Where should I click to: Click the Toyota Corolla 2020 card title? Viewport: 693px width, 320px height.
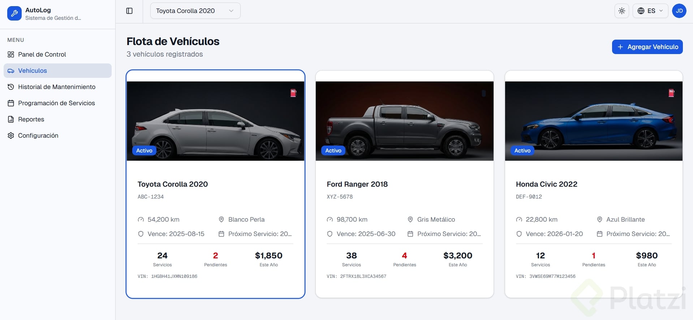point(173,184)
